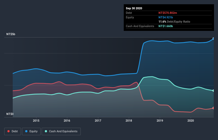Click the NT$0 y-axis label
218x140 pixels.
point(10,114)
